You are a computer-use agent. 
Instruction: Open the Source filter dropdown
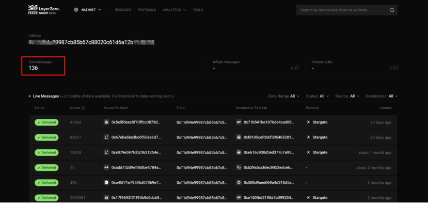347,96
